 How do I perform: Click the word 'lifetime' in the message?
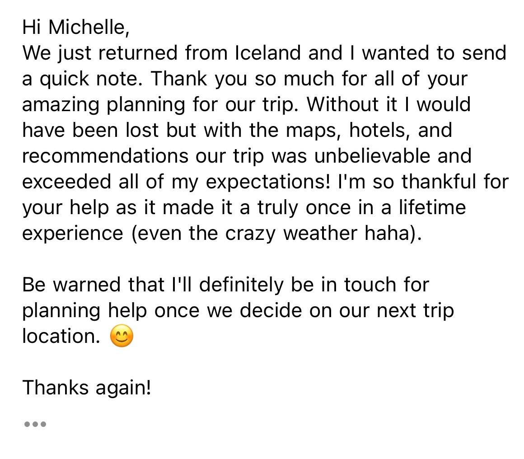[432, 208]
